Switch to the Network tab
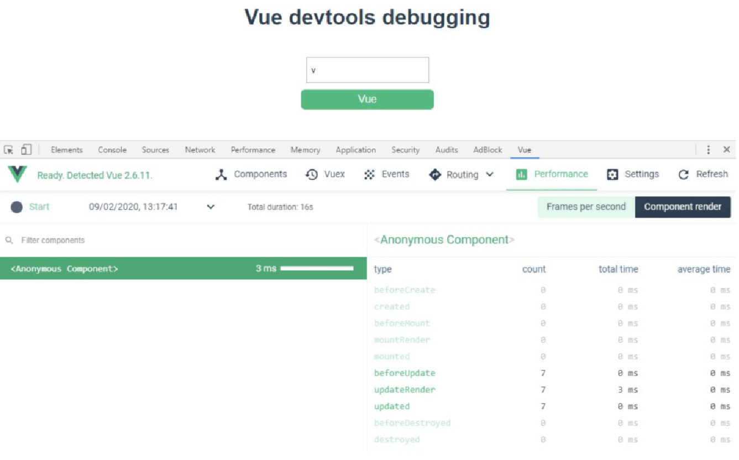 200,150
